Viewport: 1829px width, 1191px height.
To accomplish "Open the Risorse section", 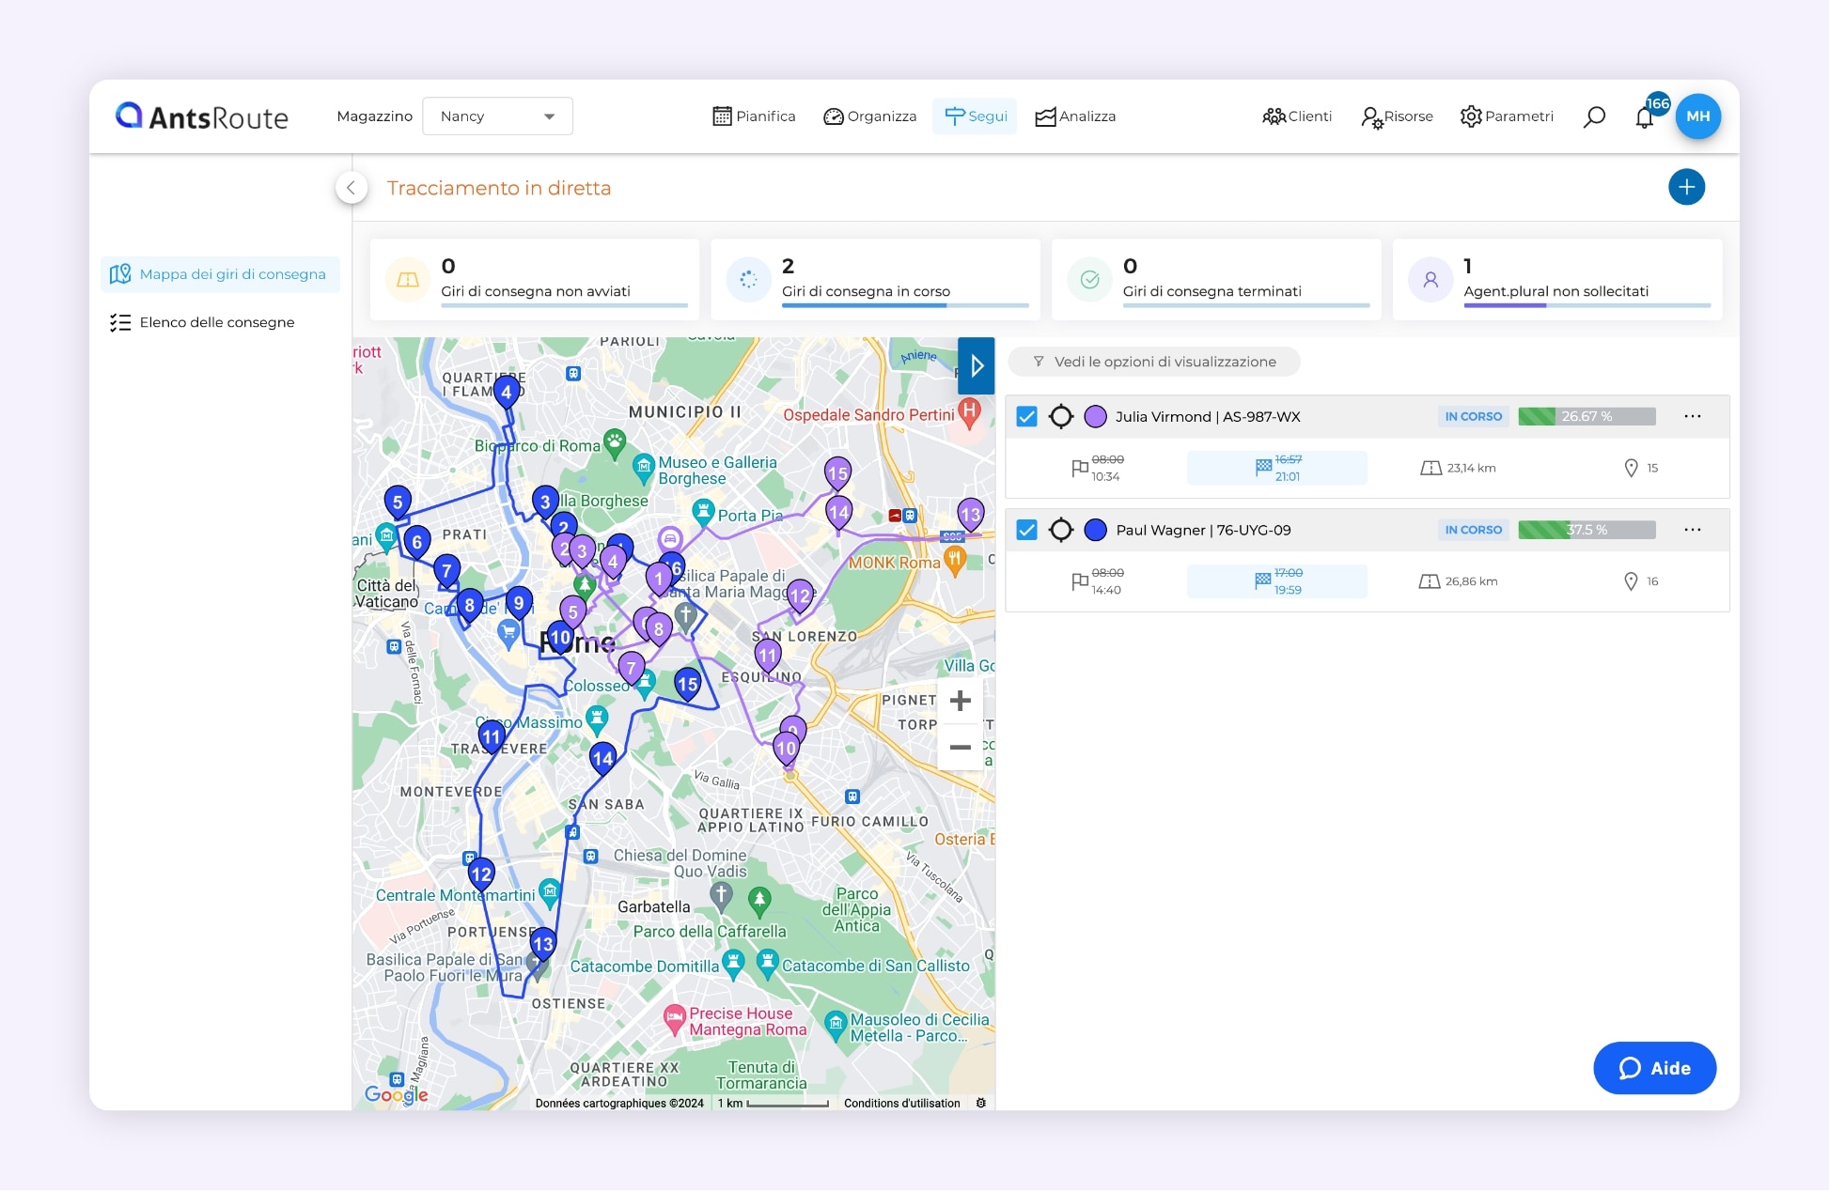I will click(1397, 116).
